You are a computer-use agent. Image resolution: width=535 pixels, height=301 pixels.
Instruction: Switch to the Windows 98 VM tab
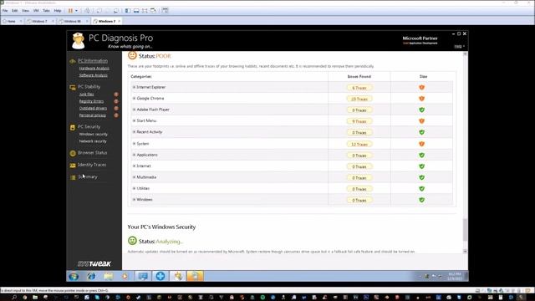[73, 21]
